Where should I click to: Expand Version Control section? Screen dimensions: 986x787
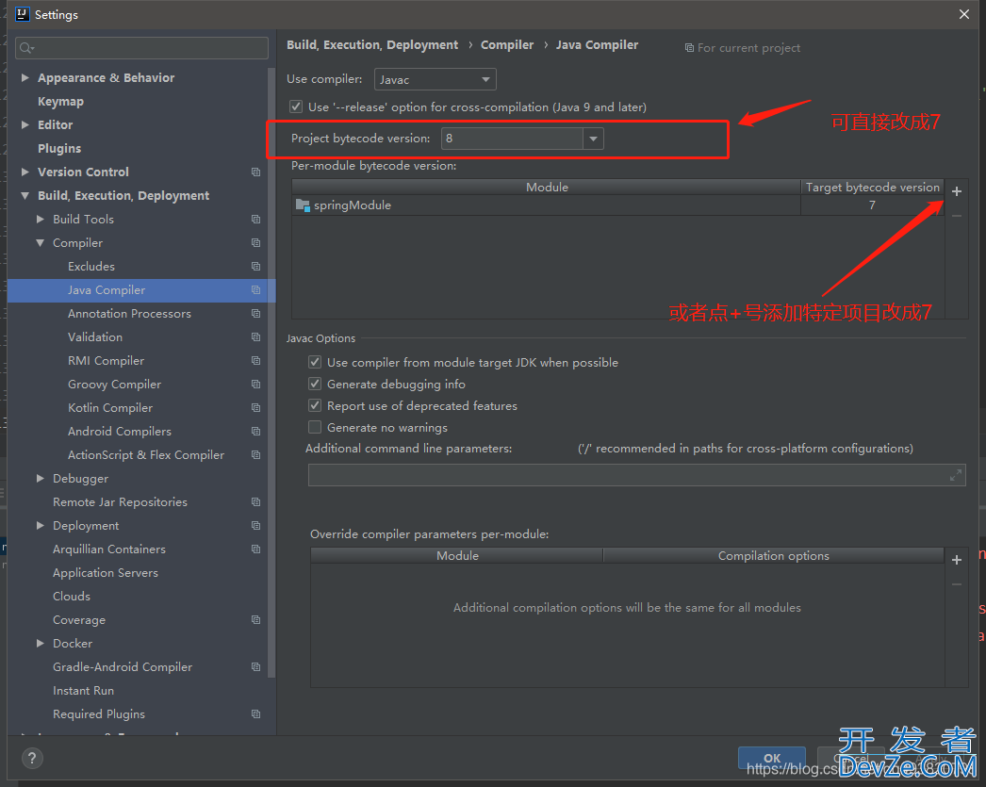click(x=25, y=172)
